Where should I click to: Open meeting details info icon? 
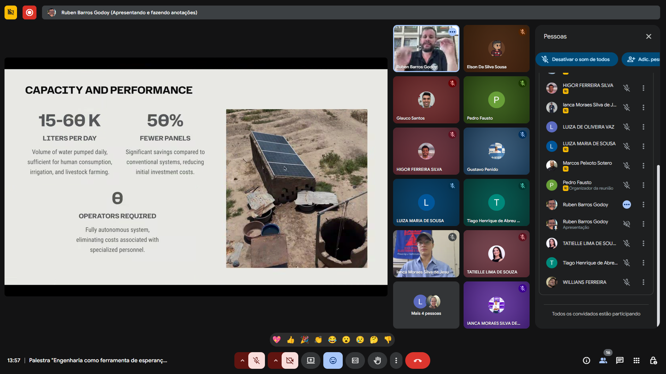(x=586, y=360)
